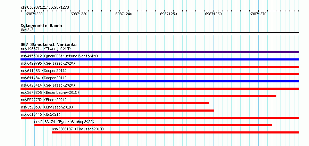Open nsv6429796 (Sedlazeck2020) variant label
The image size is (309, 146).
point(48,63)
